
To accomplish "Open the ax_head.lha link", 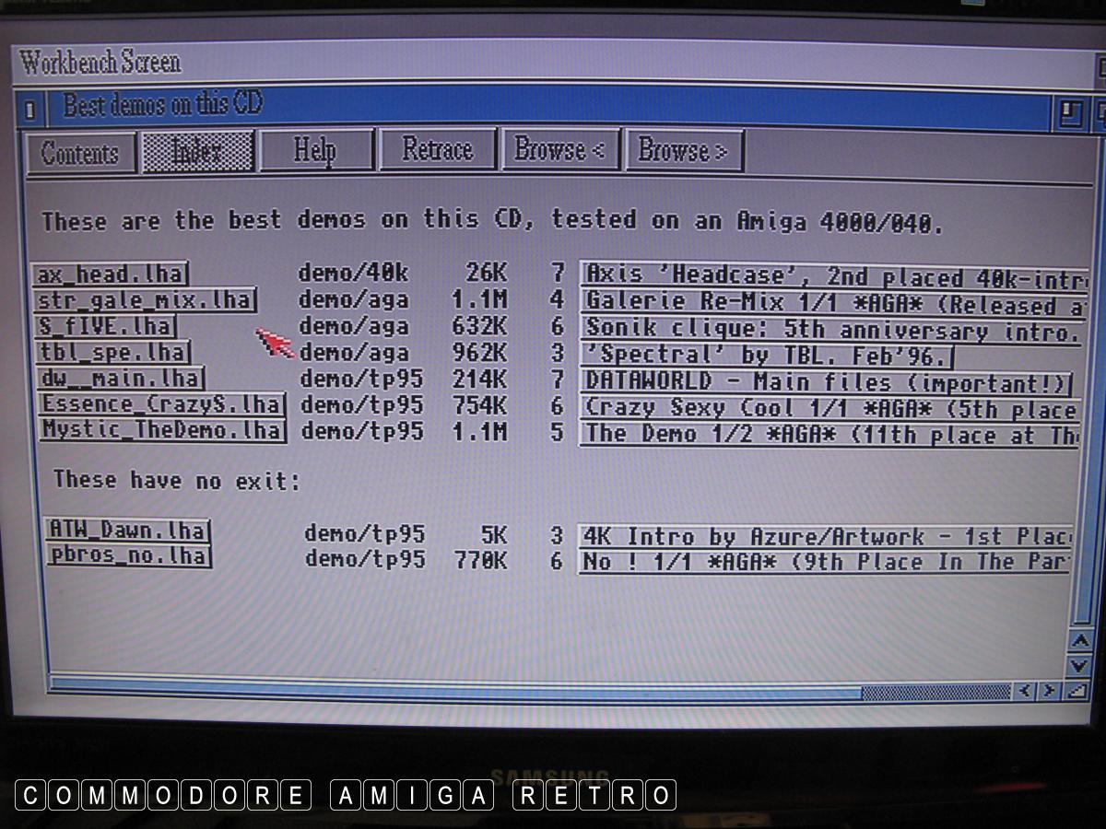I will point(111,274).
